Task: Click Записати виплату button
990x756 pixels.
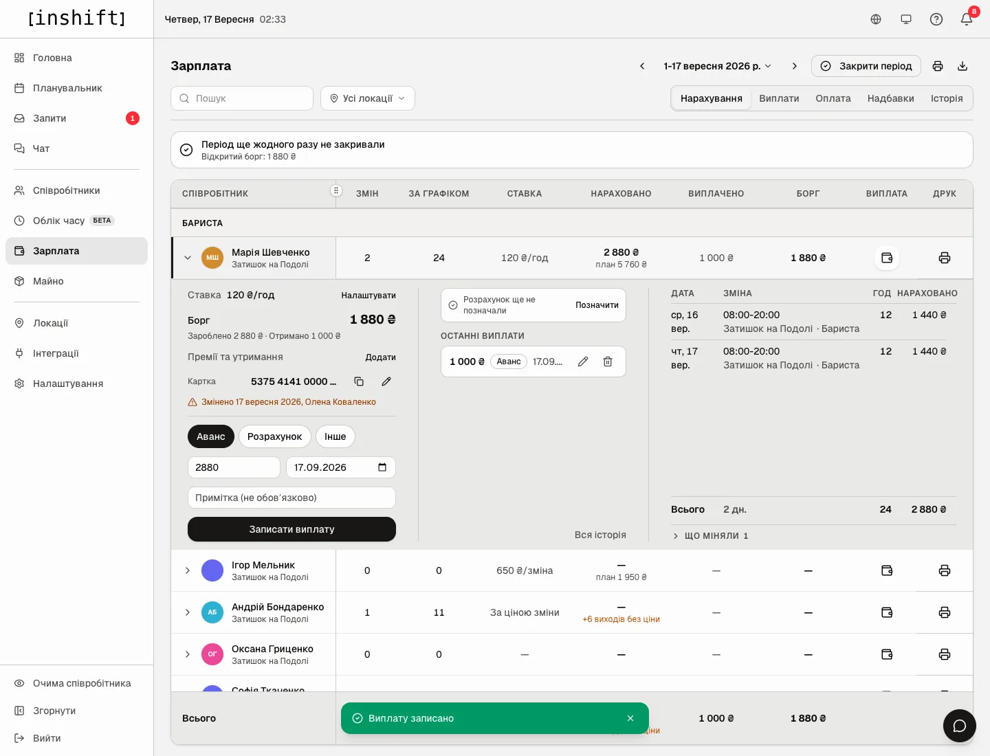Action: pyautogui.click(x=291, y=529)
